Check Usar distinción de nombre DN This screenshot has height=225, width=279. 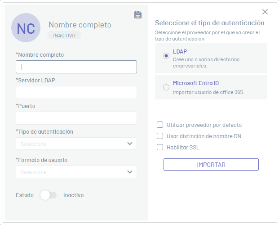pyautogui.click(x=160, y=136)
